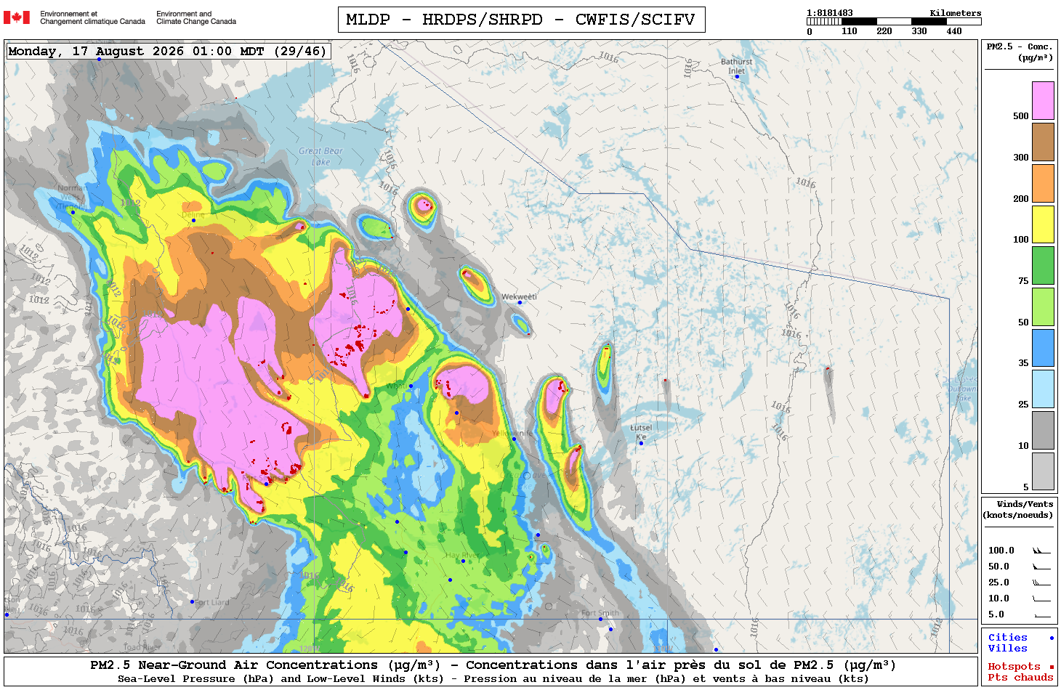1061x690 pixels.
Task: Click the map scale ratio '1:8181483'
Action: click(830, 13)
